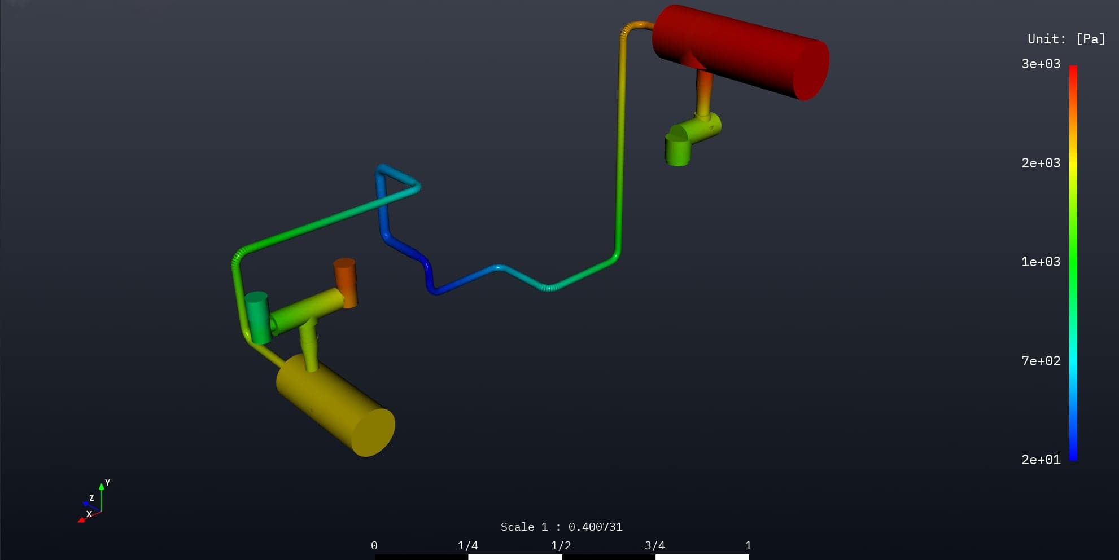Select the orange vertical pipe stub
The height and width of the screenshot is (560, 1119).
(347, 279)
